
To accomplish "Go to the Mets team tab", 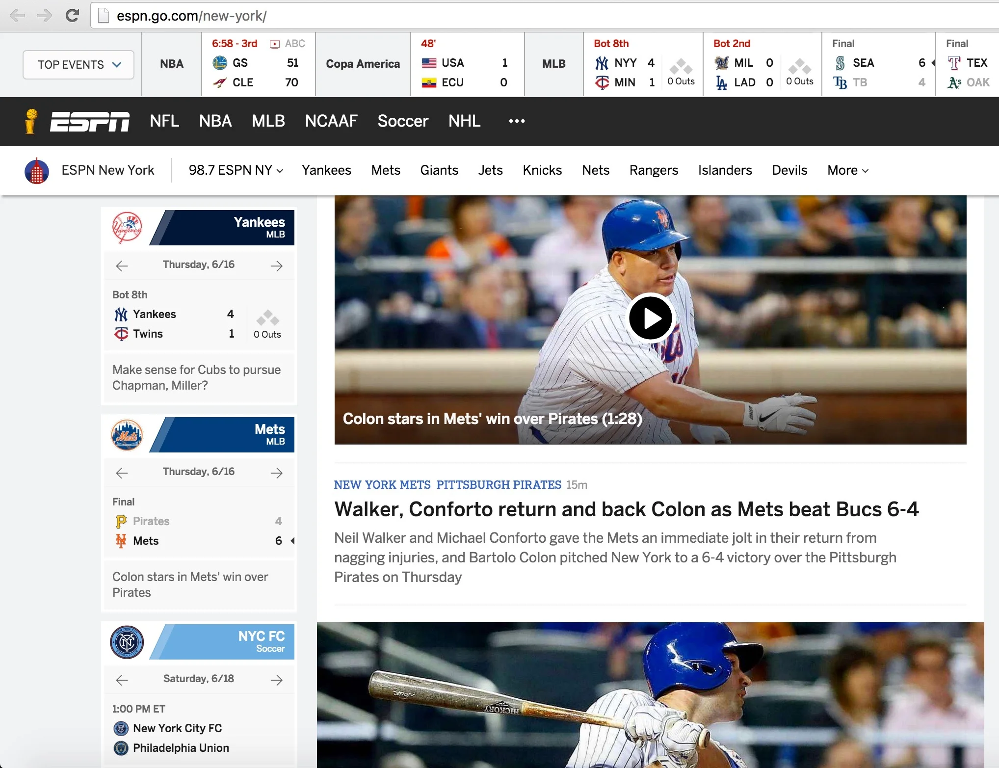I will (x=386, y=170).
